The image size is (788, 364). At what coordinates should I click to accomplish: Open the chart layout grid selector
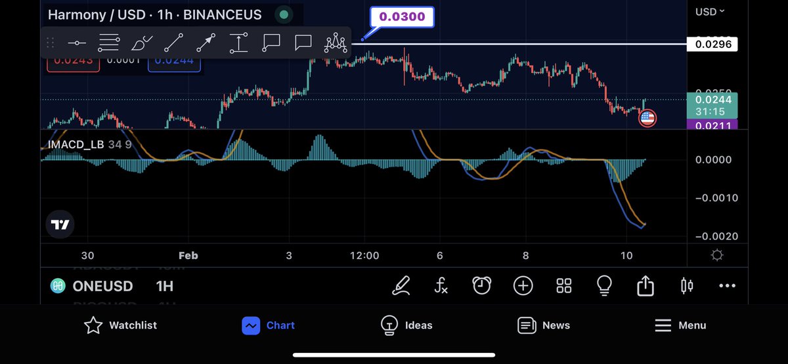[x=564, y=285]
